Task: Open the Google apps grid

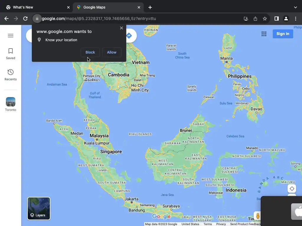Action: [264, 34]
